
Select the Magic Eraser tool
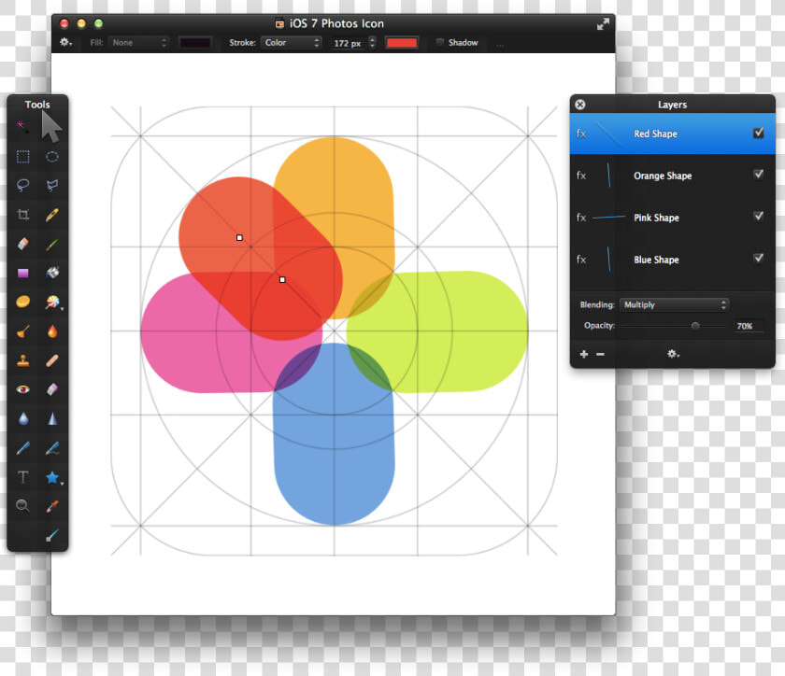(x=52, y=389)
